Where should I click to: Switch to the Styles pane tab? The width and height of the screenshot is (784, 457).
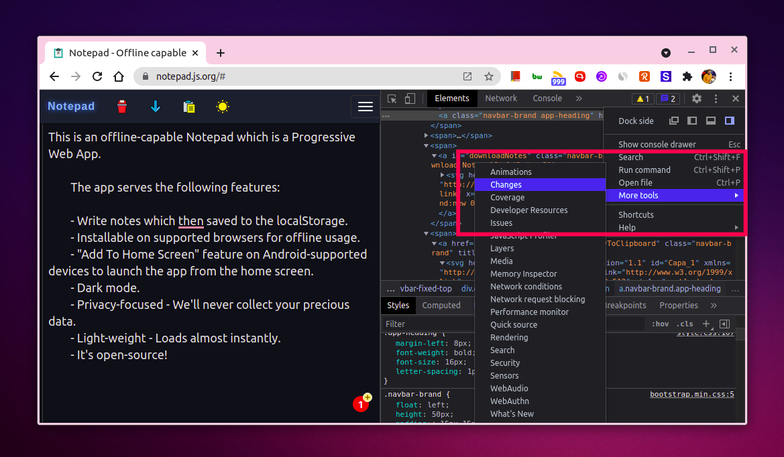398,305
